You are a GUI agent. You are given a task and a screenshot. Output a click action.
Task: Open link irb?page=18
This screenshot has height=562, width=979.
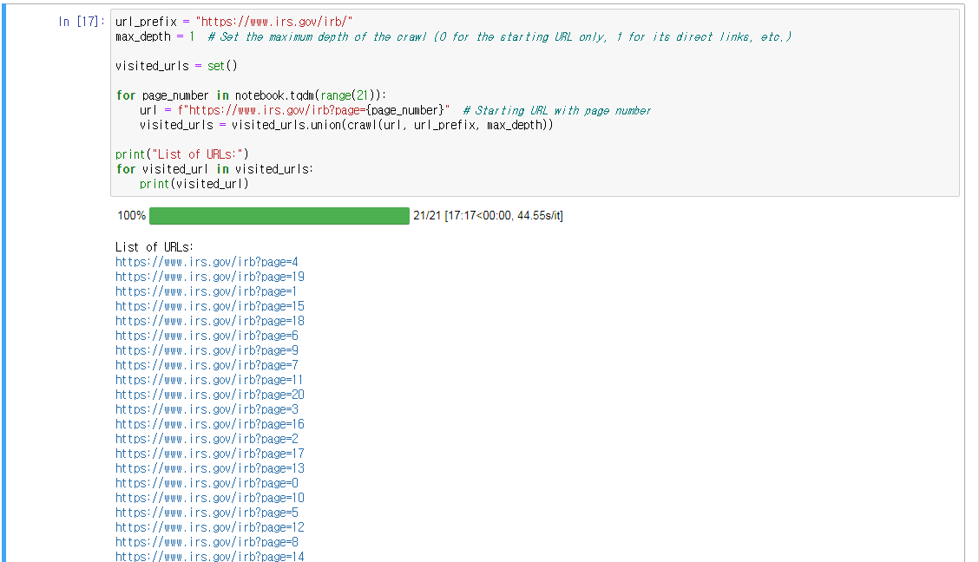(210, 321)
